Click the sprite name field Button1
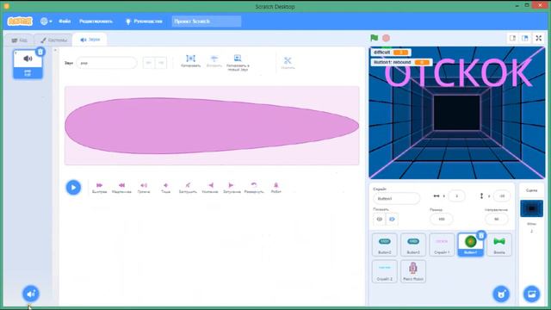Image resolution: width=551 pixels, height=310 pixels. pyautogui.click(x=396, y=199)
